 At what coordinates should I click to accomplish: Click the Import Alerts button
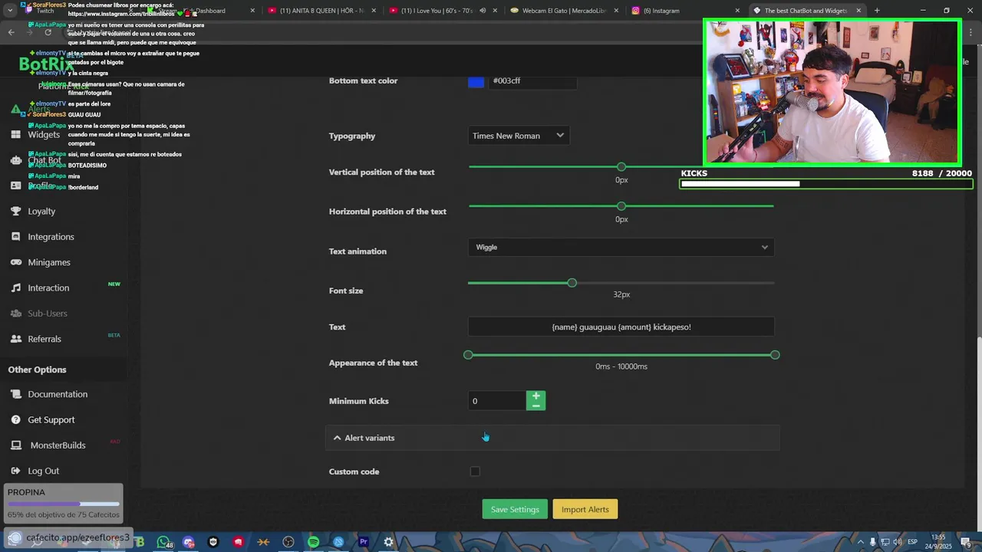click(585, 510)
